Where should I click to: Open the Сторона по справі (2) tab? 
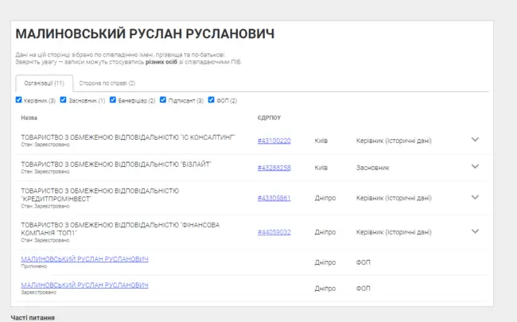107,83
